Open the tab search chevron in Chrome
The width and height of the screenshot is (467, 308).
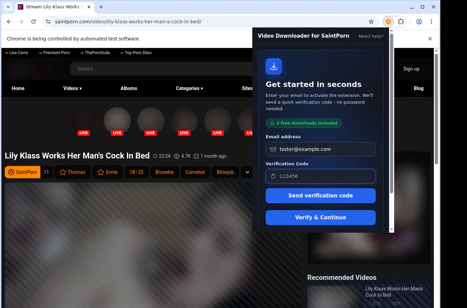[x=8, y=7]
